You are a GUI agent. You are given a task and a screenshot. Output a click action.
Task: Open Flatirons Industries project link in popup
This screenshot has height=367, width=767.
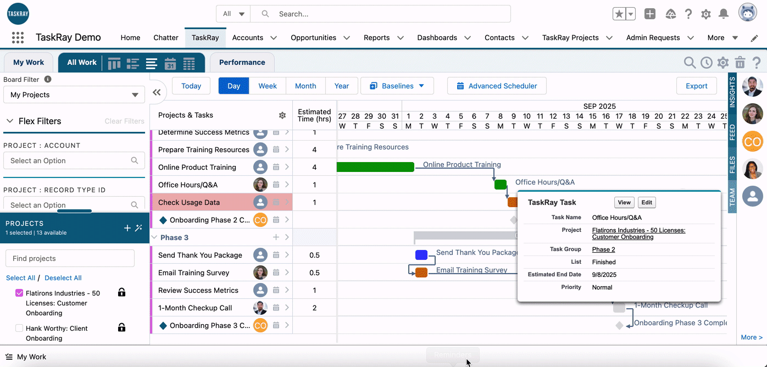pos(638,233)
